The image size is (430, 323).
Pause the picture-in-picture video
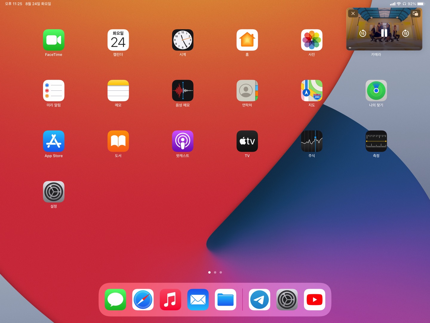coord(384,33)
